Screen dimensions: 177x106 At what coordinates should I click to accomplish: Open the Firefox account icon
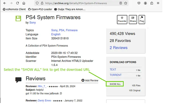[x=145, y=3]
